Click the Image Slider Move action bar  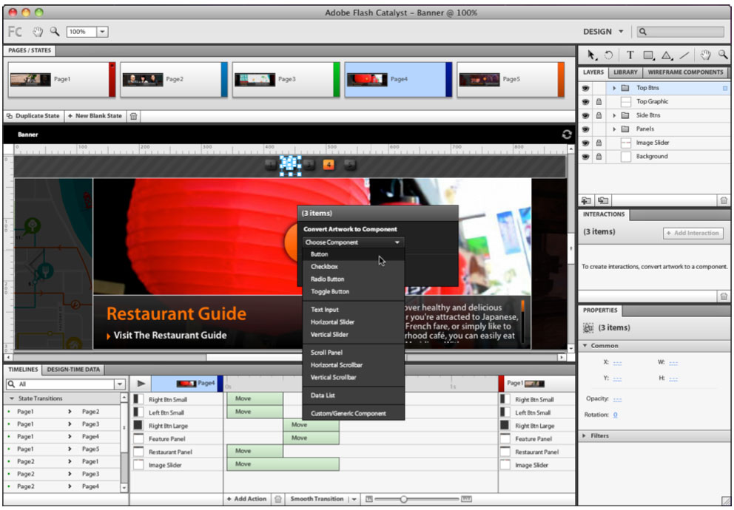(283, 464)
